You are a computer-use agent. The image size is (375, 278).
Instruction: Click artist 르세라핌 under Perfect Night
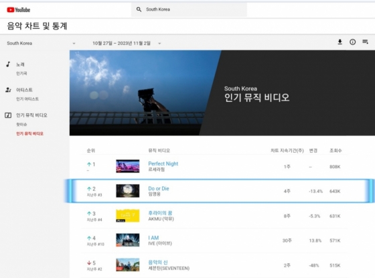(x=157, y=169)
